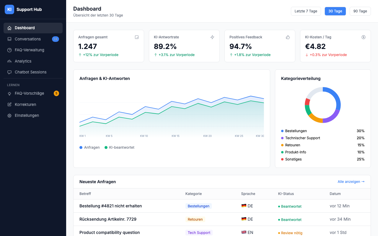Image resolution: width=378 pixels, height=236 pixels.
Task: Click the Retouren category tag
Action: pos(195,219)
